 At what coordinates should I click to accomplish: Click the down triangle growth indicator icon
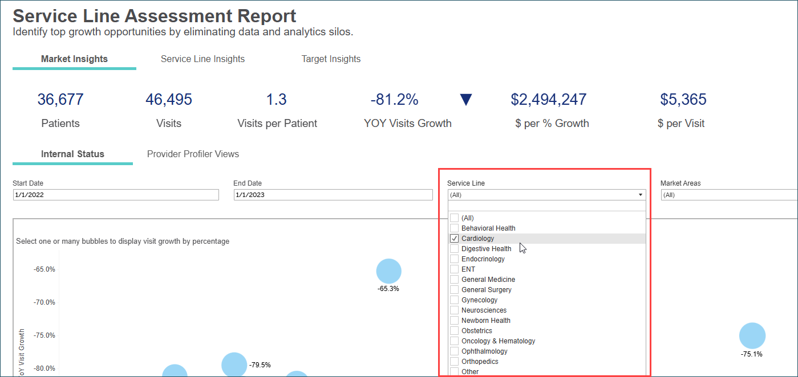[x=466, y=100]
